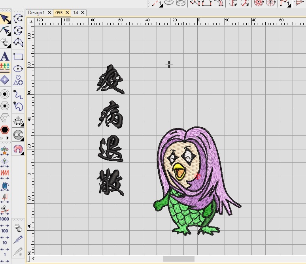Select the Freehand Closed Shape tool
This screenshot has width=306, height=264.
(x=18, y=106)
